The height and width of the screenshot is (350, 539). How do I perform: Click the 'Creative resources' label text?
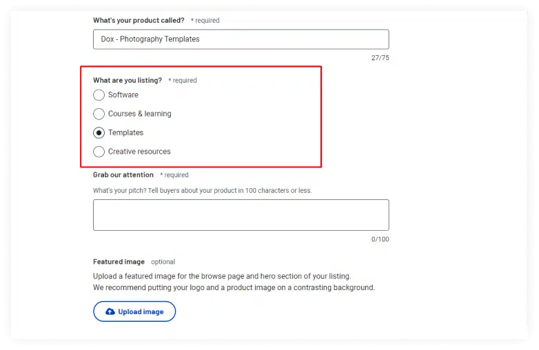point(139,152)
